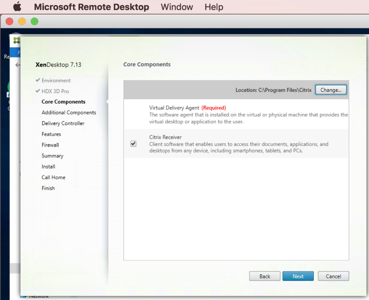Click the Back button
Image resolution: width=369 pixels, height=300 pixels.
coord(265,276)
